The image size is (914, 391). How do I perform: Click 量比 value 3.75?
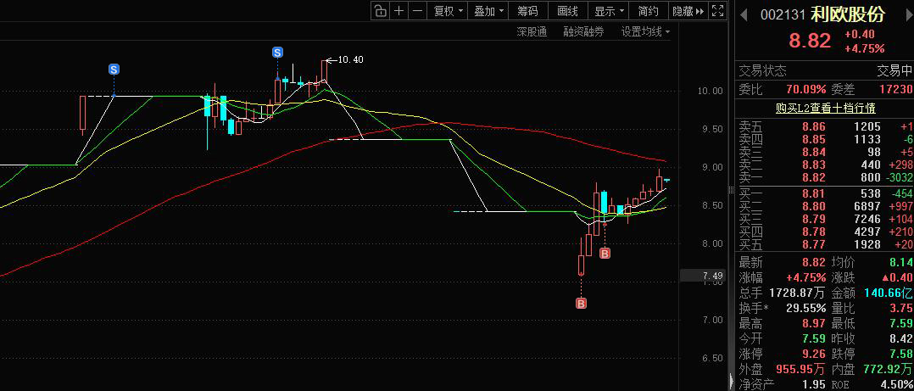(x=901, y=308)
